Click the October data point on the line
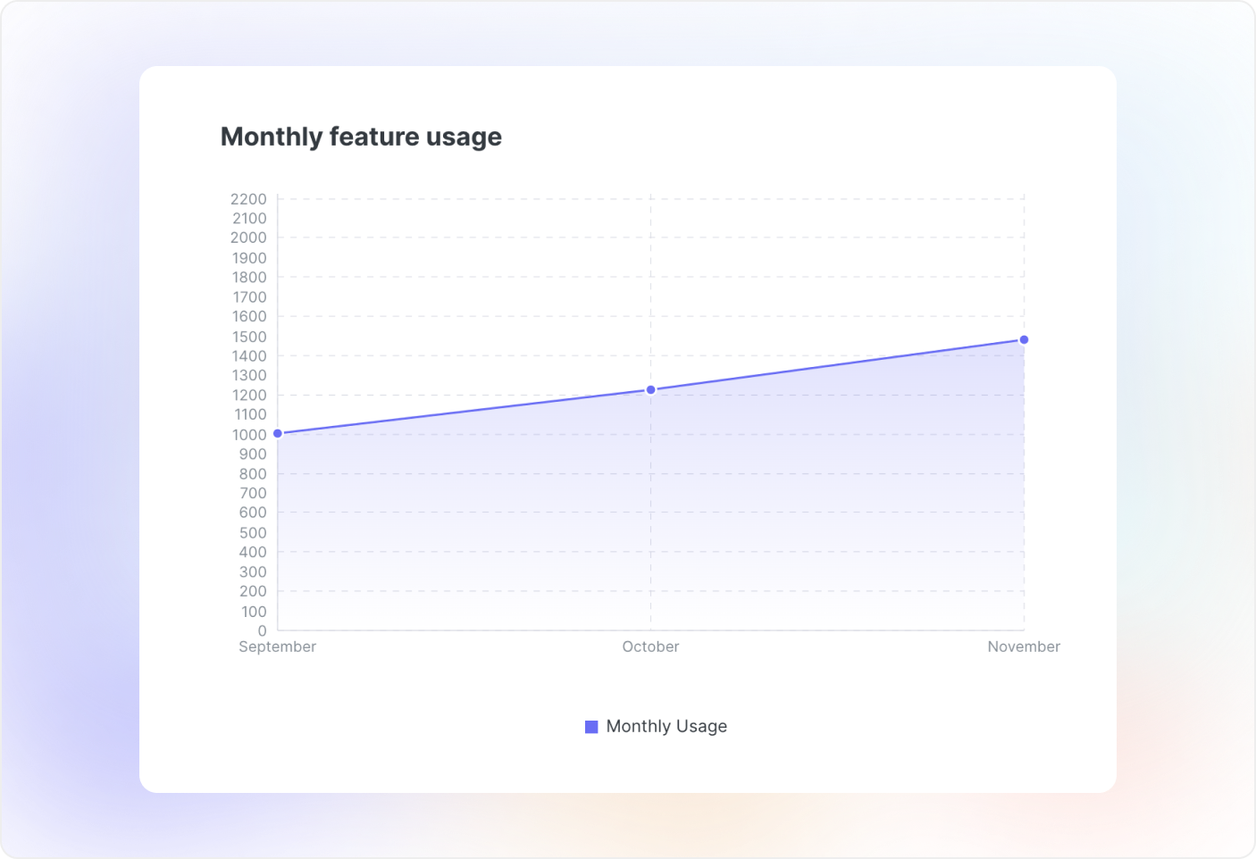Image resolution: width=1256 pixels, height=859 pixels. [x=650, y=389]
